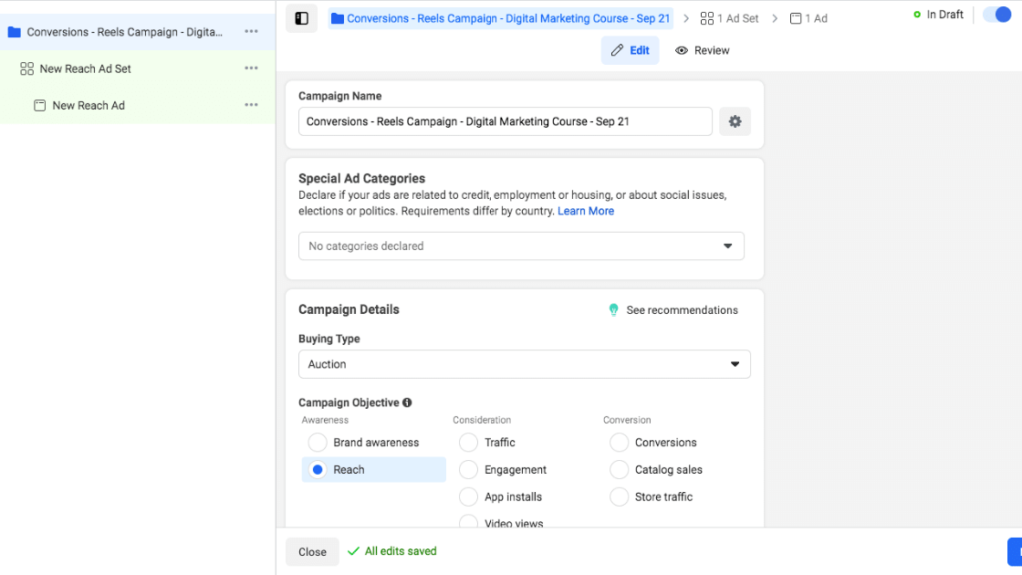Toggle the campaign publish switch off
This screenshot has width=1022, height=575.
pyautogui.click(x=996, y=15)
